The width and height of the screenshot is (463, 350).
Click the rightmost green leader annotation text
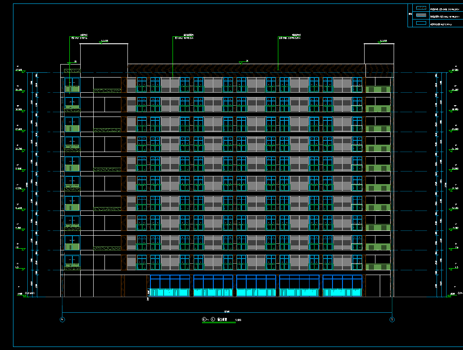pos(290,36)
